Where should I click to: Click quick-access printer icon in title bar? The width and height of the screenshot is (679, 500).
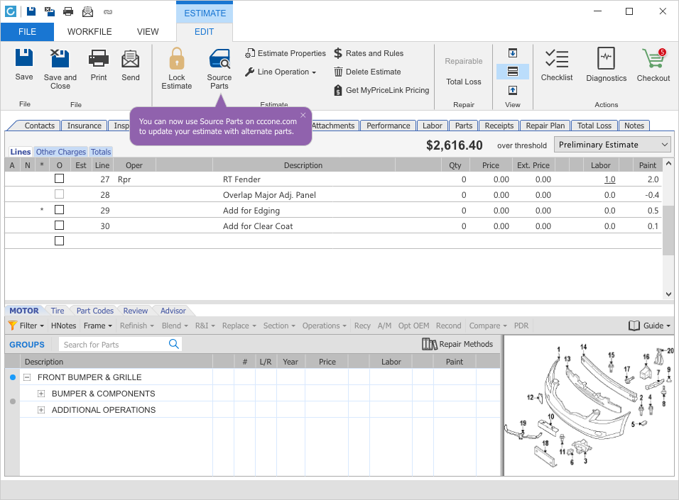pyautogui.click(x=68, y=11)
